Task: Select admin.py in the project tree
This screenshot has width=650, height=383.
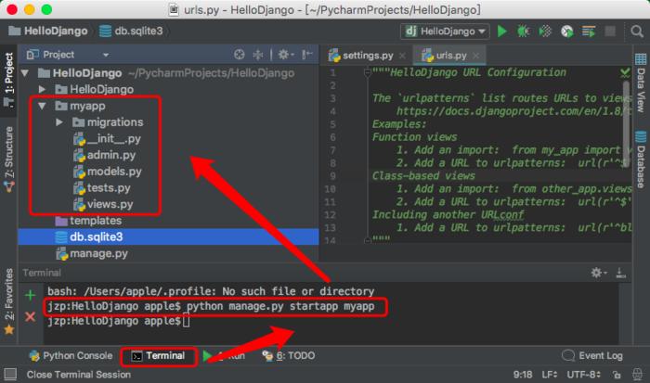Action: point(104,155)
